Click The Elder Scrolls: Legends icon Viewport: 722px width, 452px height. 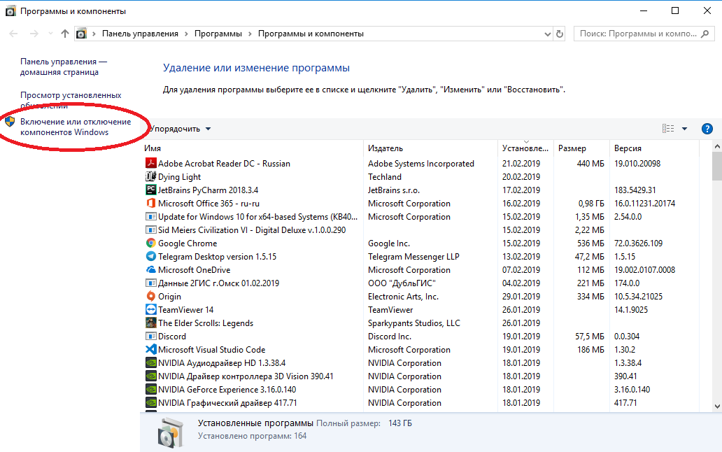coord(150,323)
